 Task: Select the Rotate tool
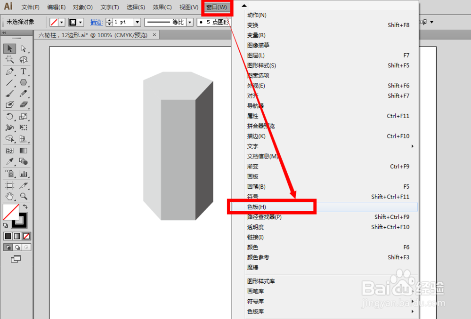click(9, 117)
